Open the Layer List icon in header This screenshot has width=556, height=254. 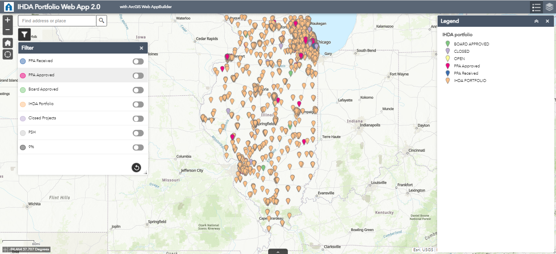click(549, 7)
